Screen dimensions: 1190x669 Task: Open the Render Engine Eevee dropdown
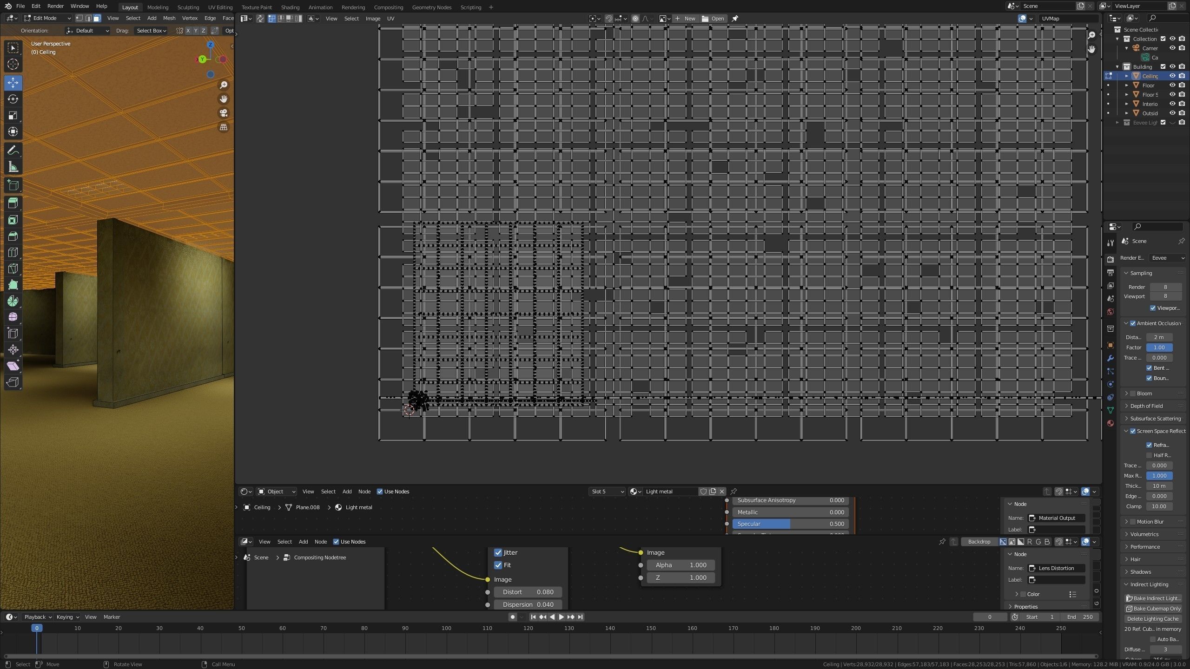pyautogui.click(x=1167, y=258)
